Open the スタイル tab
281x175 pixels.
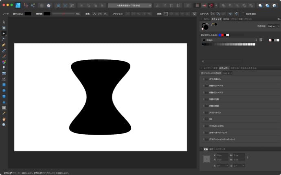pos(234,68)
